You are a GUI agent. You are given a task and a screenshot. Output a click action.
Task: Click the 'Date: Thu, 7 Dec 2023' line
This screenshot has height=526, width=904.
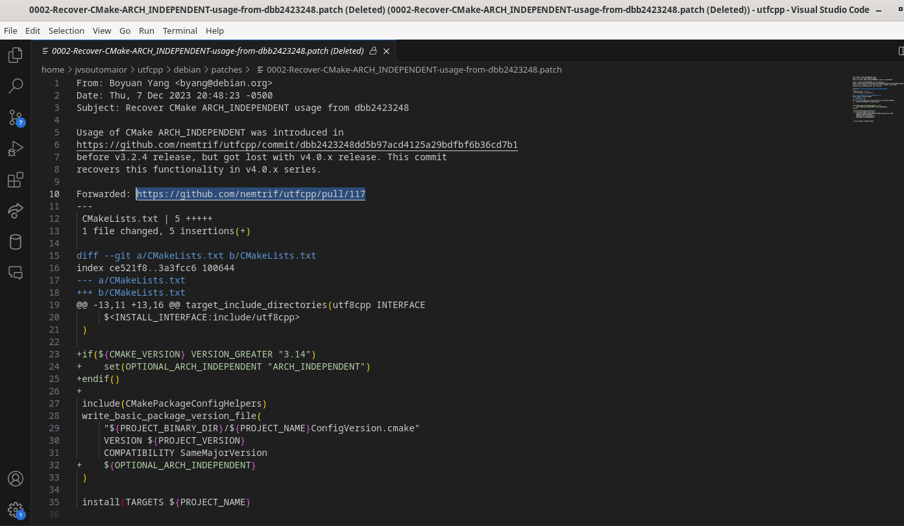174,95
